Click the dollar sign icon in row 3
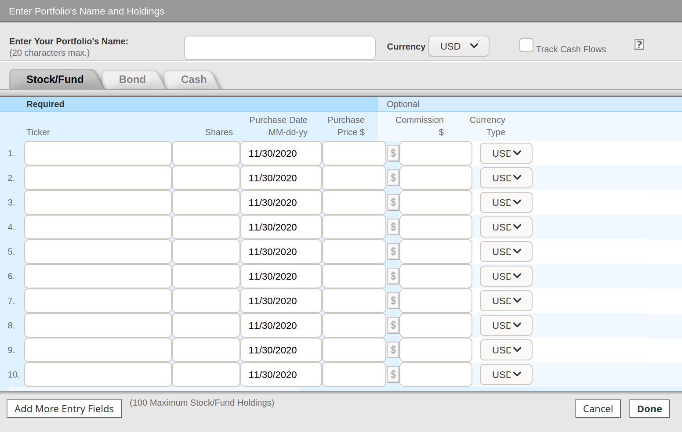The height and width of the screenshot is (432, 682). (393, 202)
